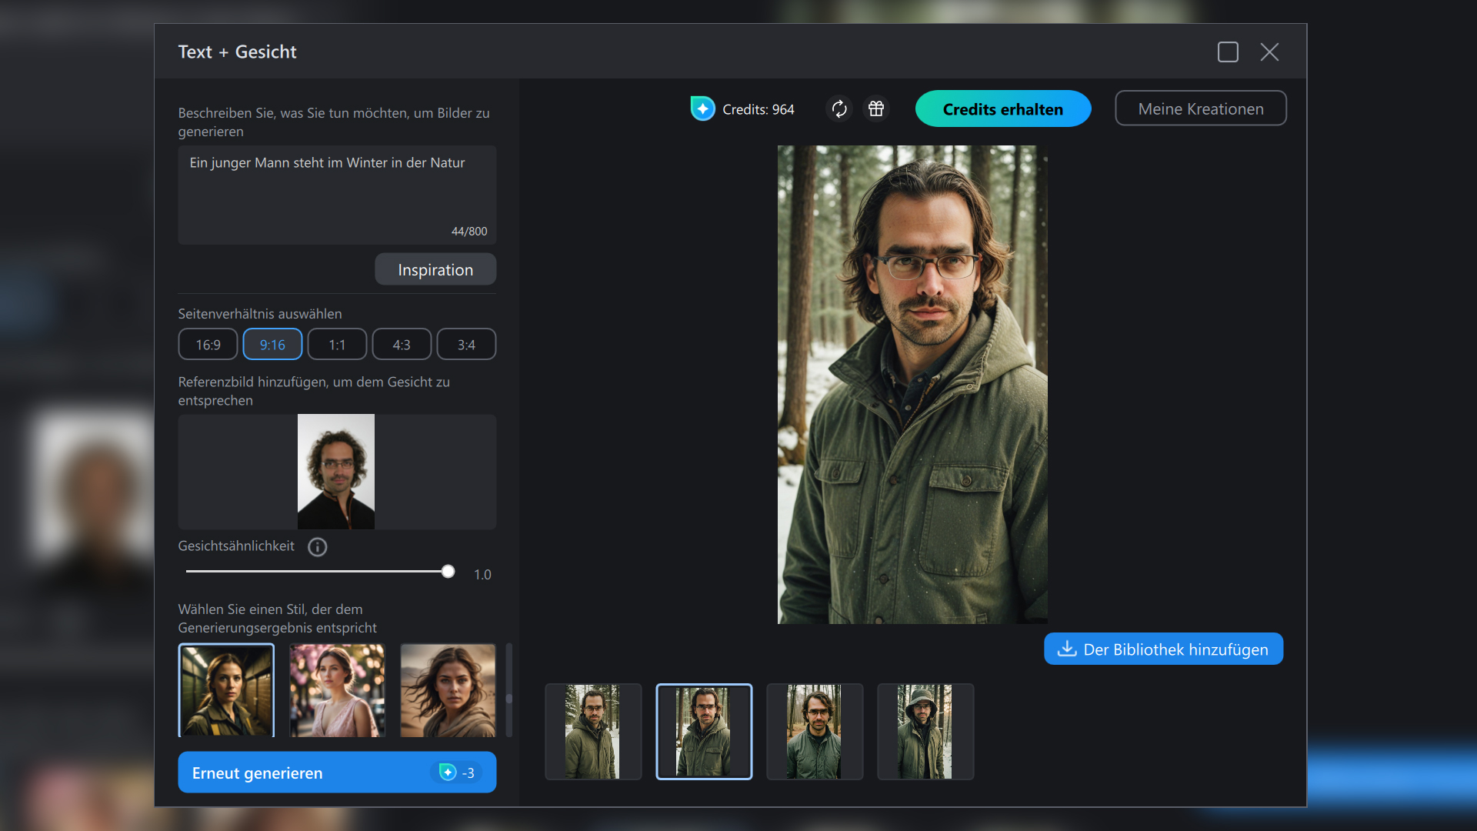Screen dimensions: 1477x831
Task: Choose the pink blossom woman style
Action: [x=337, y=690]
